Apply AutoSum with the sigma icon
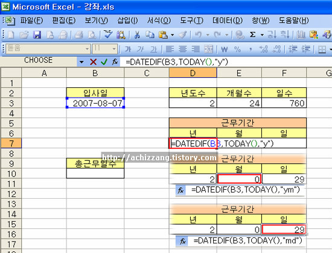Viewport: 332px width, 253px height. point(252,35)
